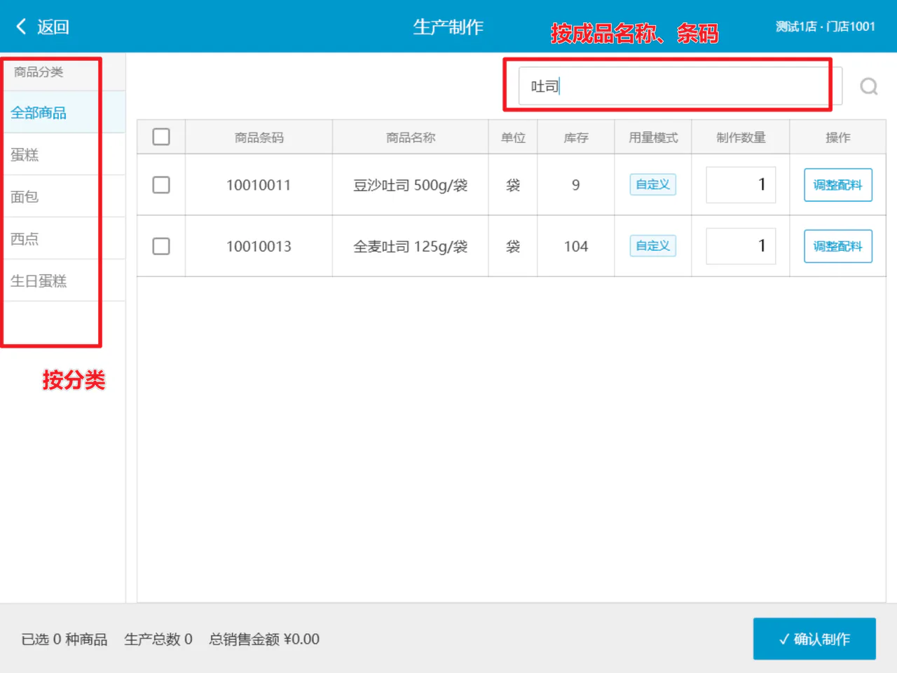Toggle the select-all header checkbox

coord(161,137)
